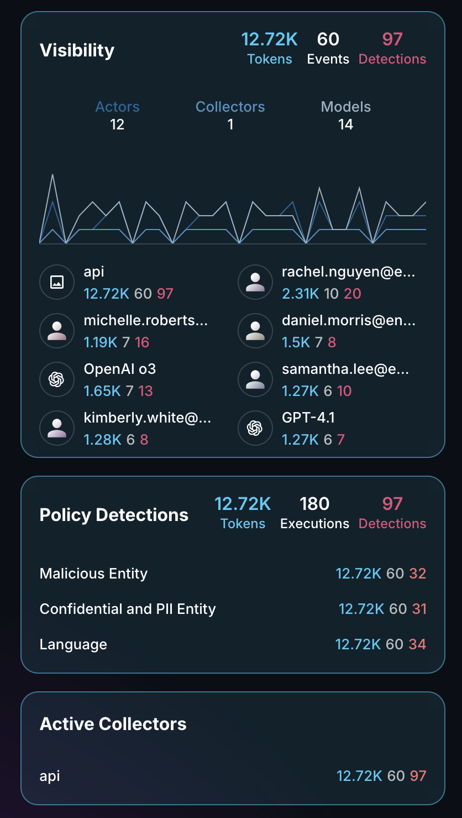
Task: Switch to the Actors tab
Action: coord(117,114)
